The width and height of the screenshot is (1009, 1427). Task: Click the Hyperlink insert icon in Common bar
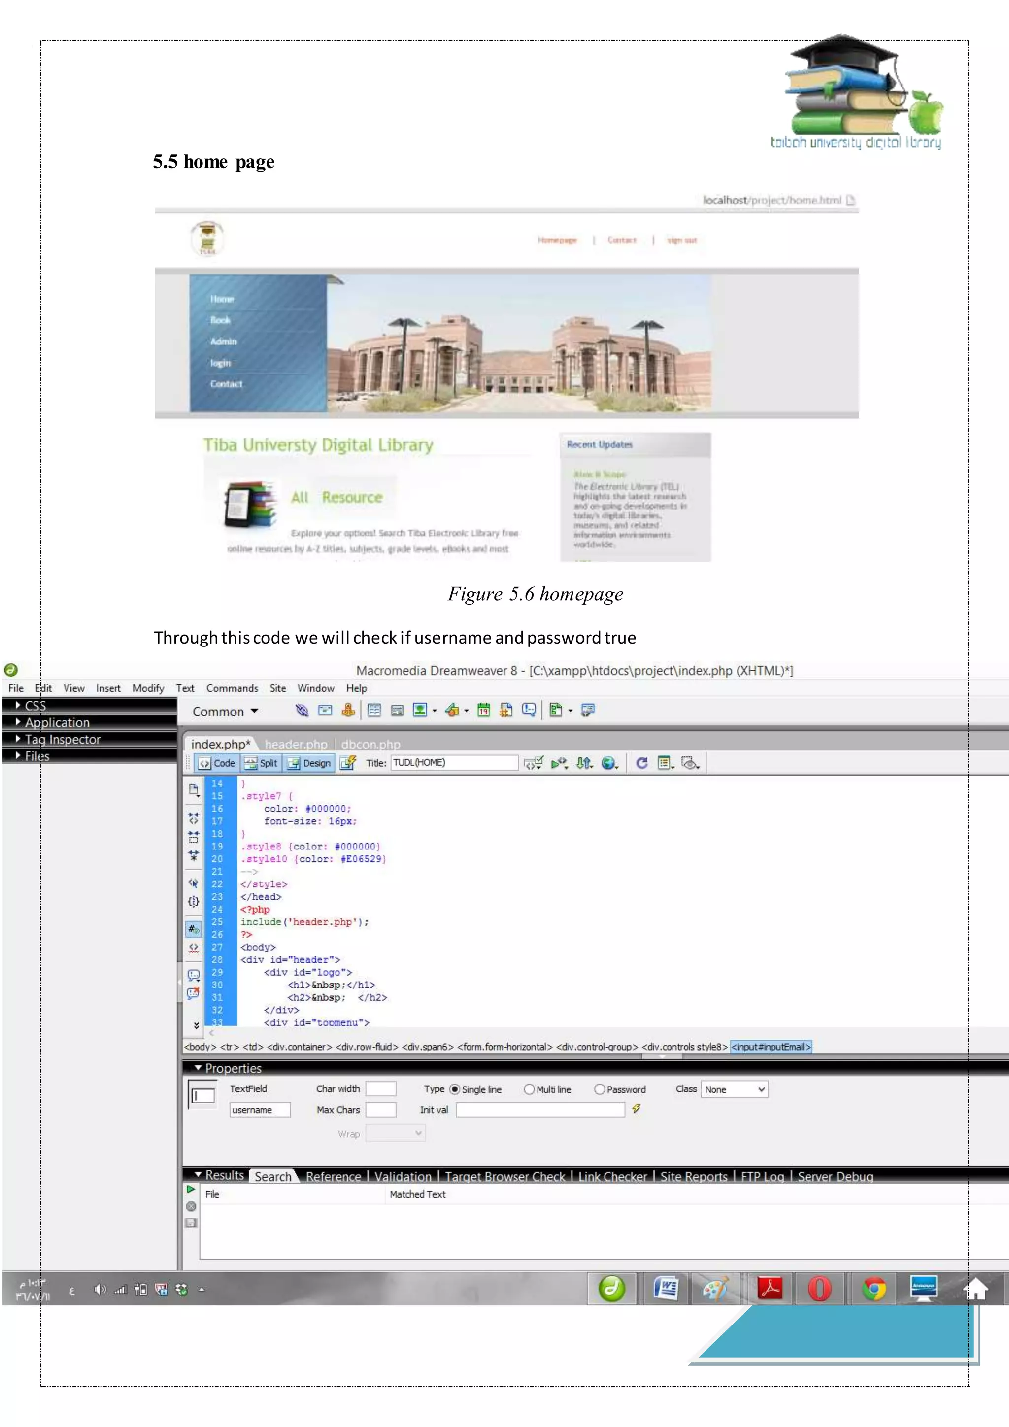302,710
